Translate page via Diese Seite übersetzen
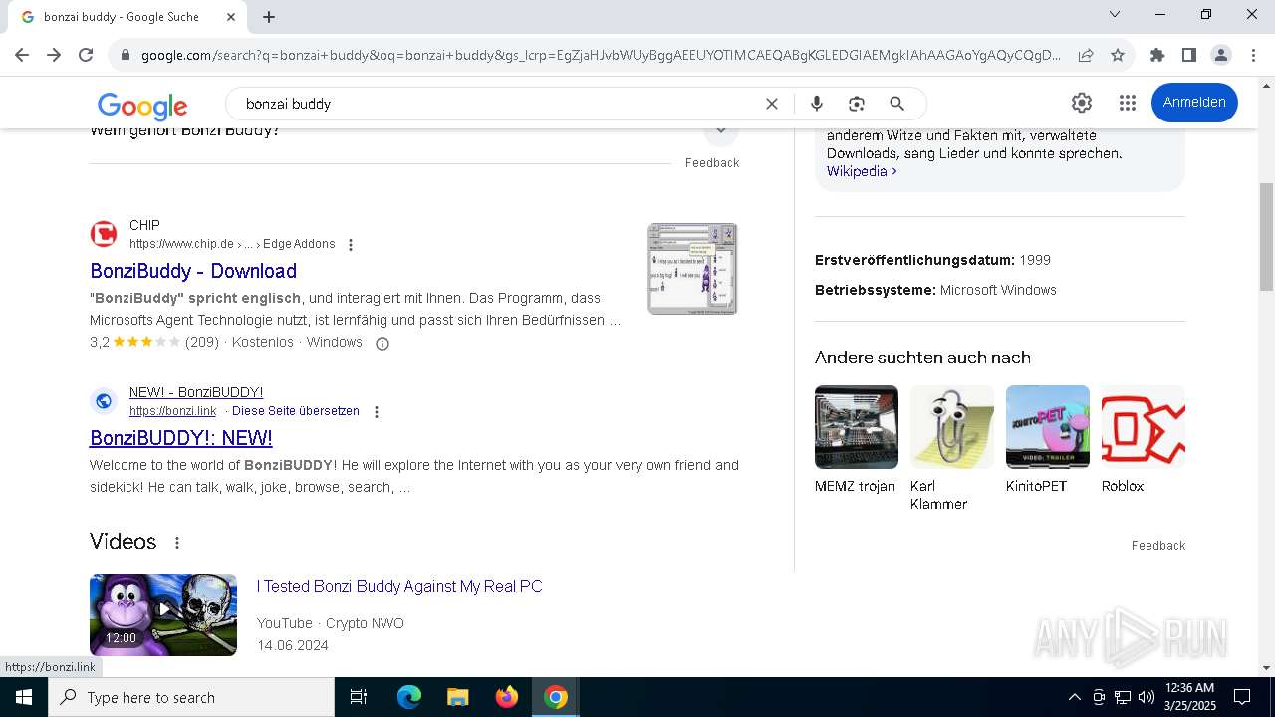 coord(296,411)
